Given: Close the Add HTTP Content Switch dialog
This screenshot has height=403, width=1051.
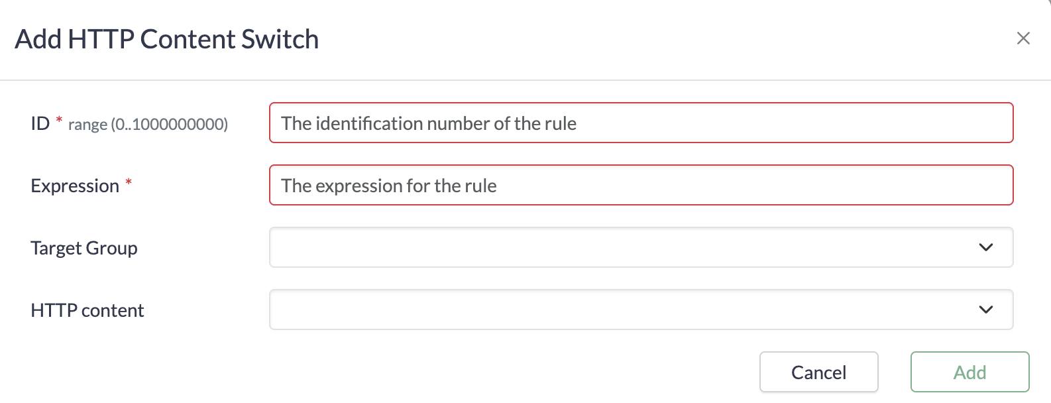Looking at the screenshot, I should pyautogui.click(x=1023, y=38).
